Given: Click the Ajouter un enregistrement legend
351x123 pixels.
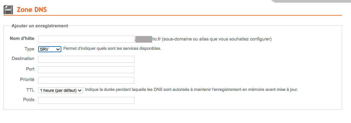Looking at the screenshot, I should click(x=40, y=26).
